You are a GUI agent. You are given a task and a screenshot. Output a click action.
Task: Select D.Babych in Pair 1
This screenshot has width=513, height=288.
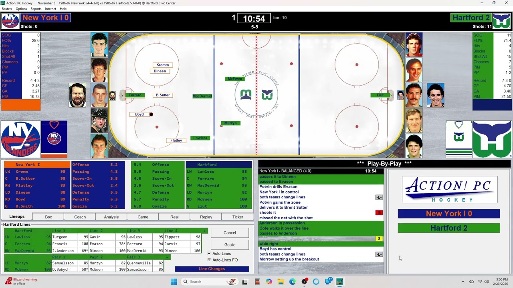click(65, 270)
